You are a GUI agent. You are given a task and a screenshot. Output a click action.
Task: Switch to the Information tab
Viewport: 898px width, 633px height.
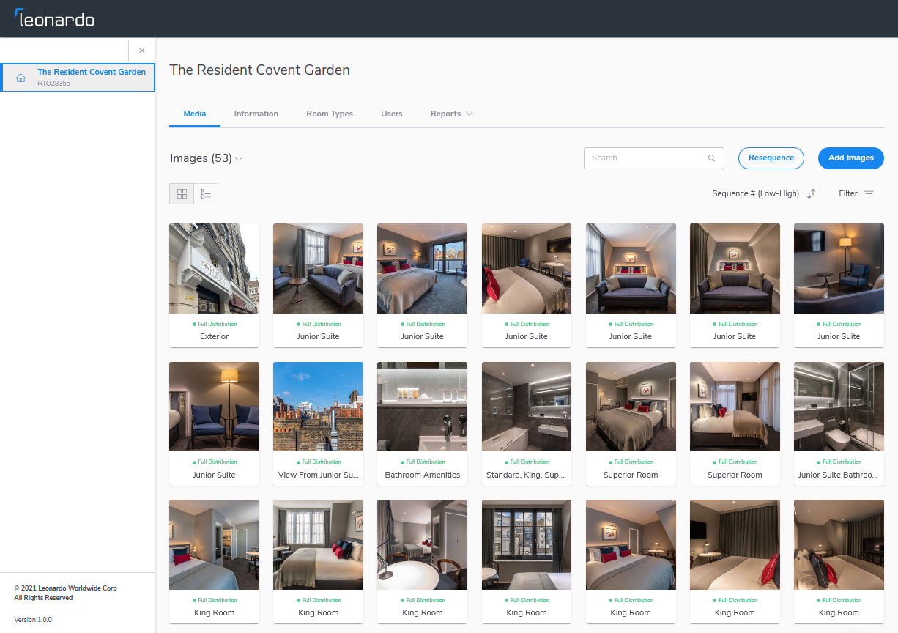pos(256,114)
